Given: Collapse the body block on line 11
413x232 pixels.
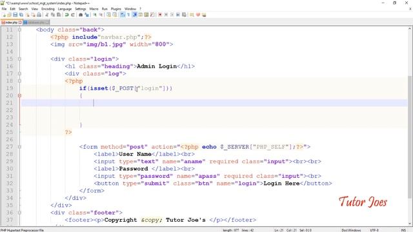Looking at the screenshot, I should [x=19, y=30].
